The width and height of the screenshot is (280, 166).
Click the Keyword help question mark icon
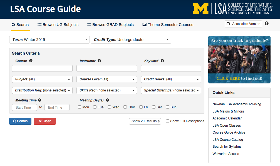(162, 61)
